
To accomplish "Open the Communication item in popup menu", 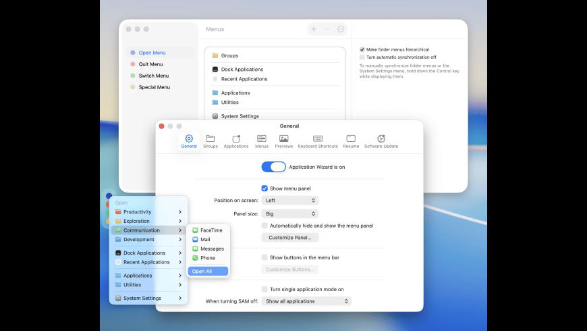I will pos(148,230).
